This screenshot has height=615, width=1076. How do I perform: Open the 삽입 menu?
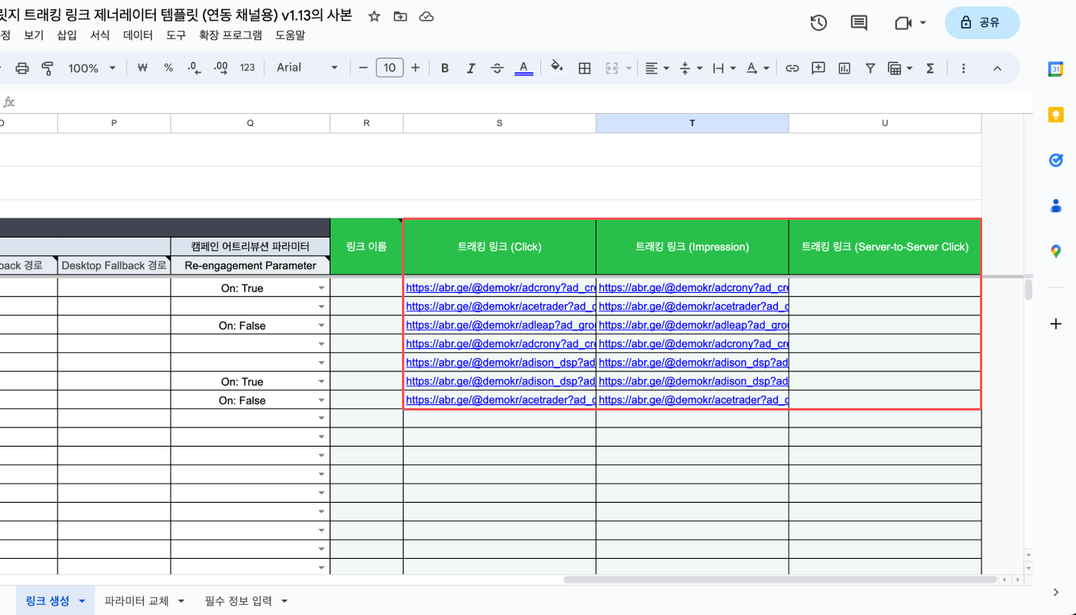click(x=67, y=35)
